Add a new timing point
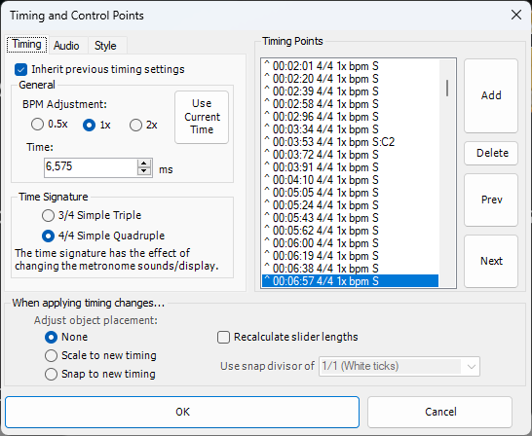This screenshot has width=532, height=436. click(x=491, y=95)
